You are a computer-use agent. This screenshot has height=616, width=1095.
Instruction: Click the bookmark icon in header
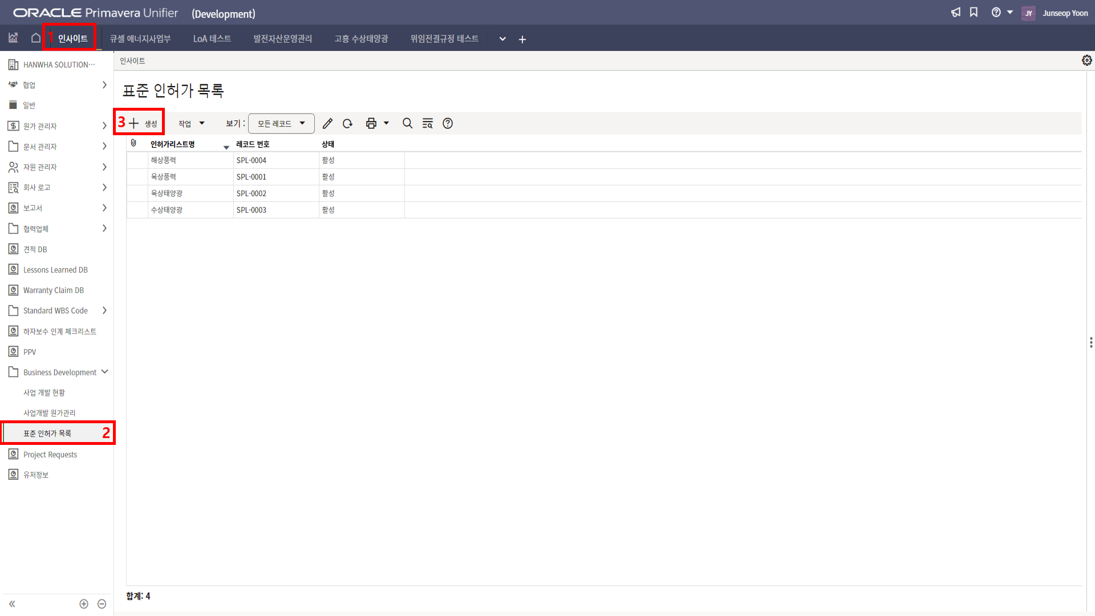(974, 13)
